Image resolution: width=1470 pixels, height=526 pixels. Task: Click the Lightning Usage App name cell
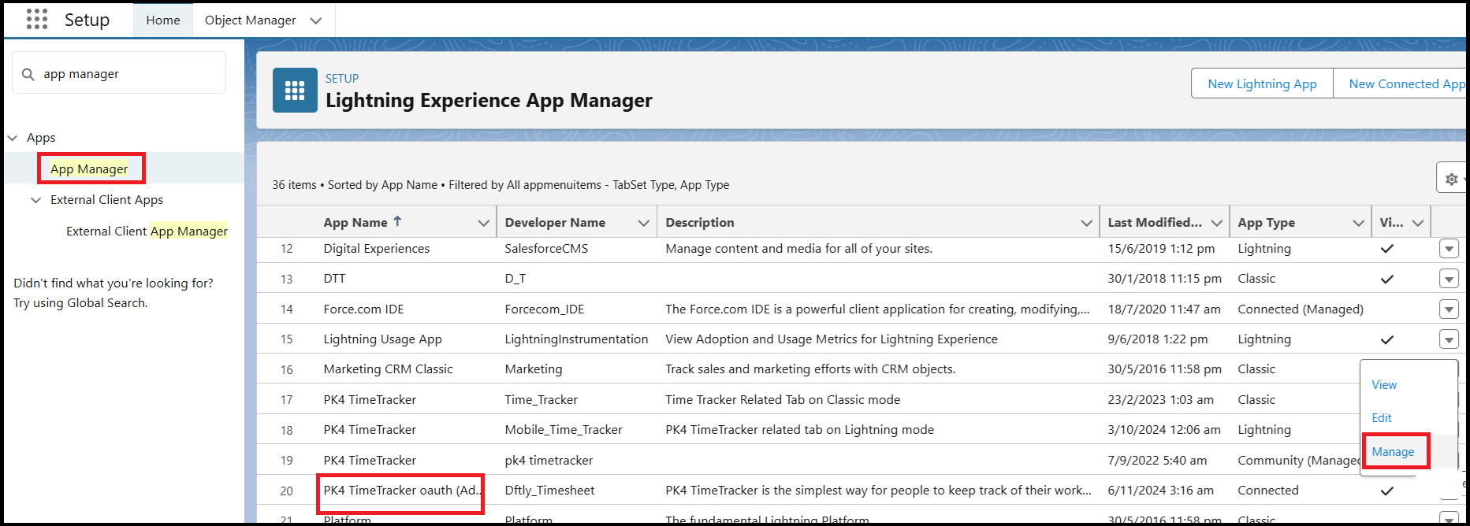click(x=382, y=339)
